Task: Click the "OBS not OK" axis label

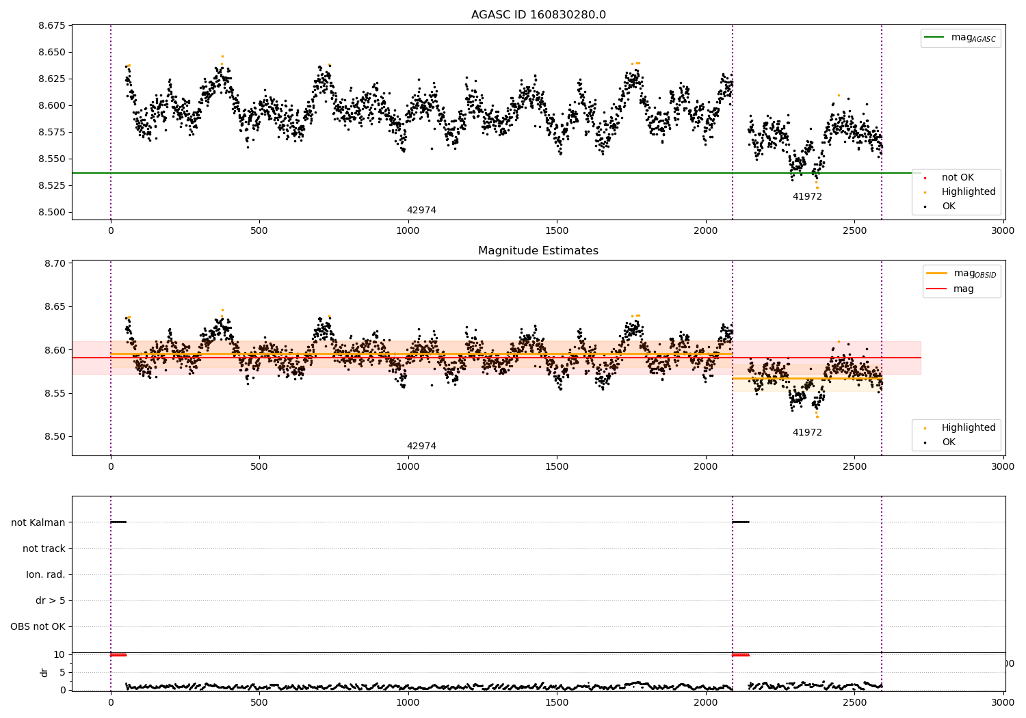Action: click(x=38, y=627)
